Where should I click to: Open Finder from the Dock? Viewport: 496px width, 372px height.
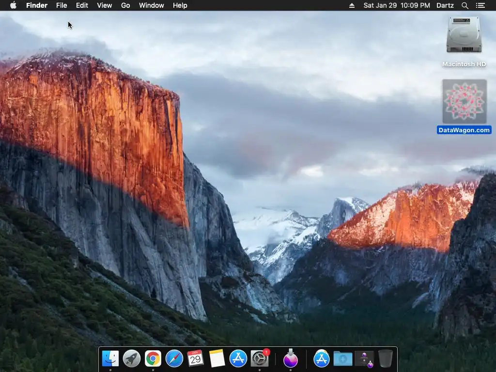(x=110, y=358)
